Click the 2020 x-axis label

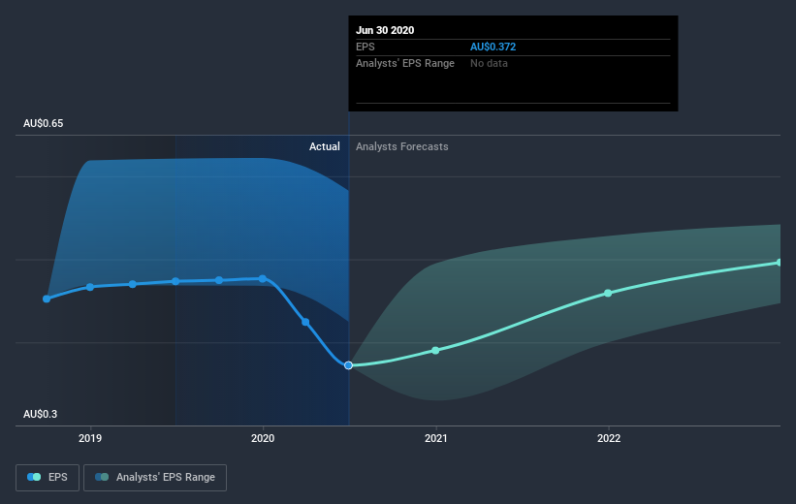point(263,438)
